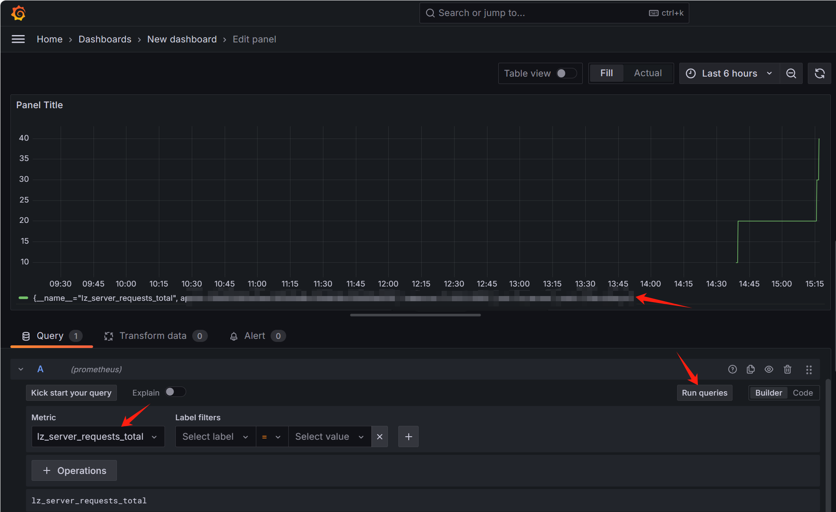The height and width of the screenshot is (512, 836).
Task: Open query help question-mark icon
Action: (x=733, y=369)
